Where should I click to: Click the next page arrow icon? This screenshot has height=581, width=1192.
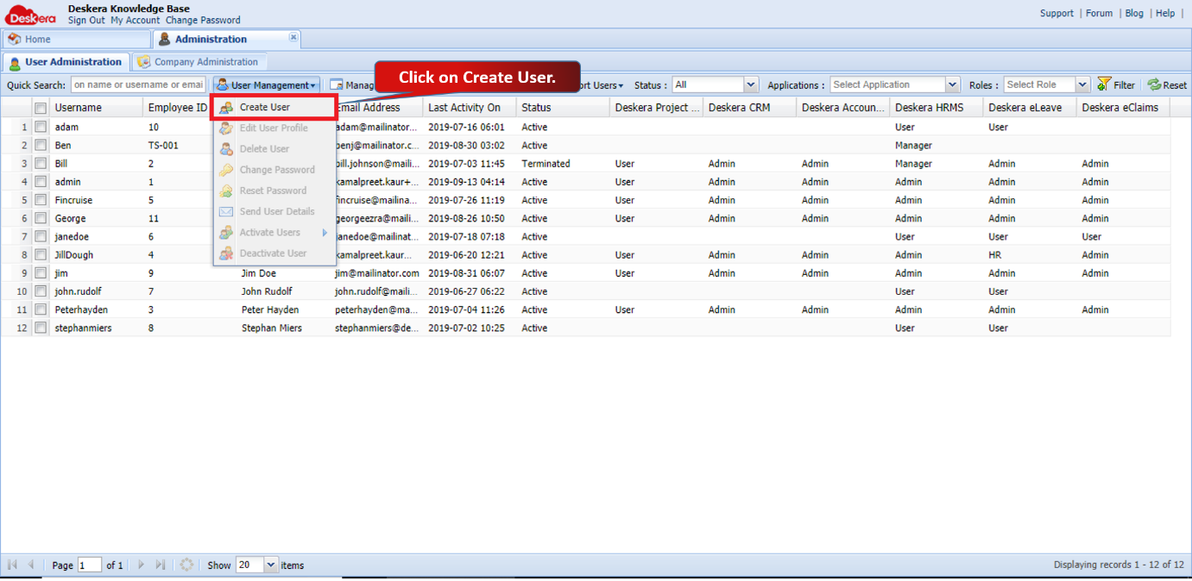(142, 565)
